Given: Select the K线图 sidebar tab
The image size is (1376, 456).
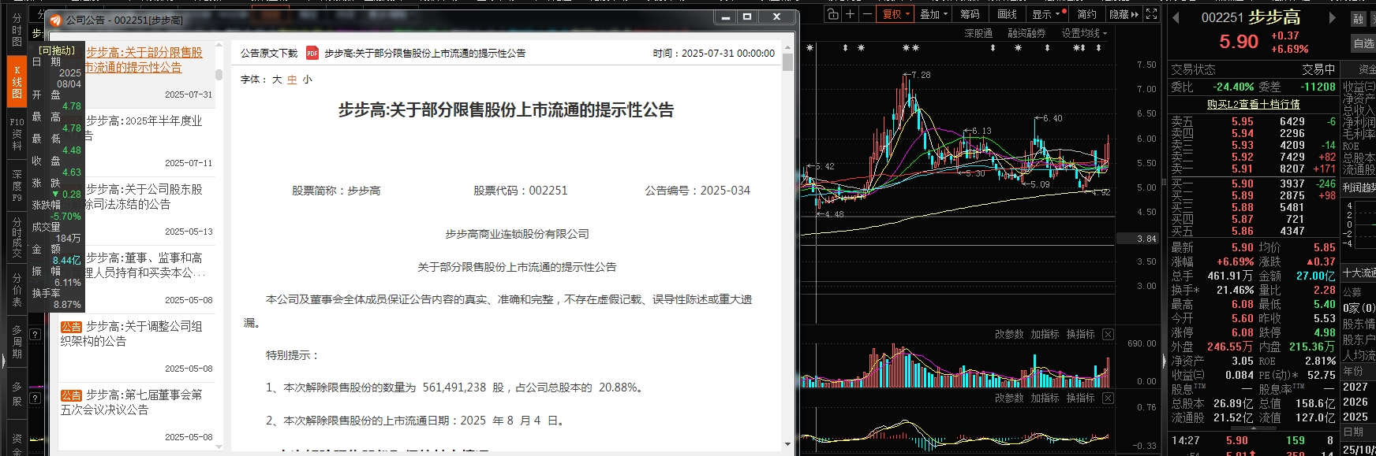Looking at the screenshot, I should click(x=17, y=82).
